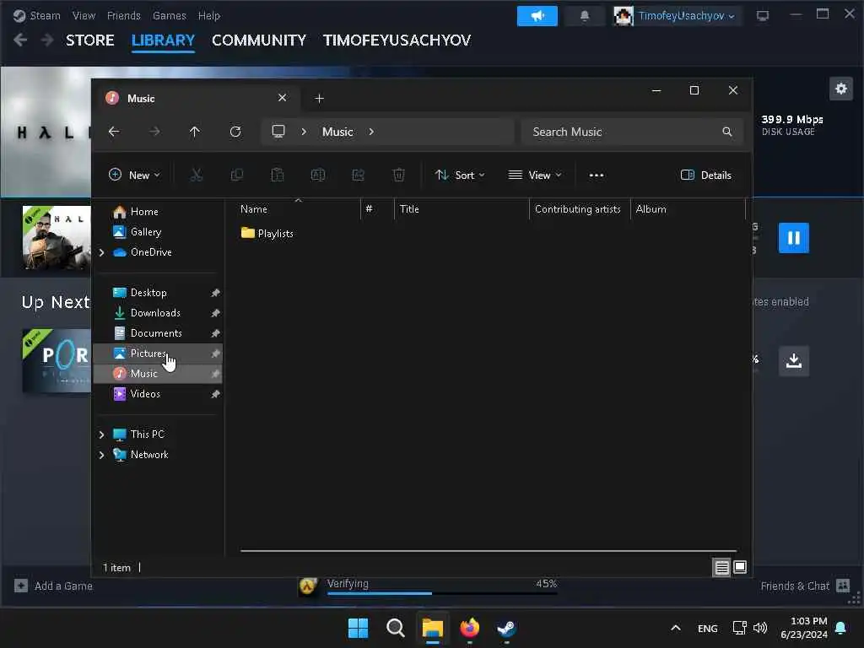864x648 pixels.
Task: Switch to the Steam STORE tab
Action: 90,40
